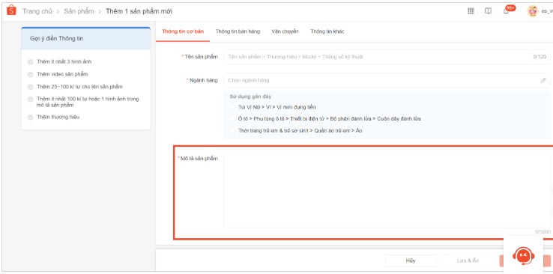553x274 pixels.
Task: Switch to Vận chuyển tab
Action: coord(285,31)
